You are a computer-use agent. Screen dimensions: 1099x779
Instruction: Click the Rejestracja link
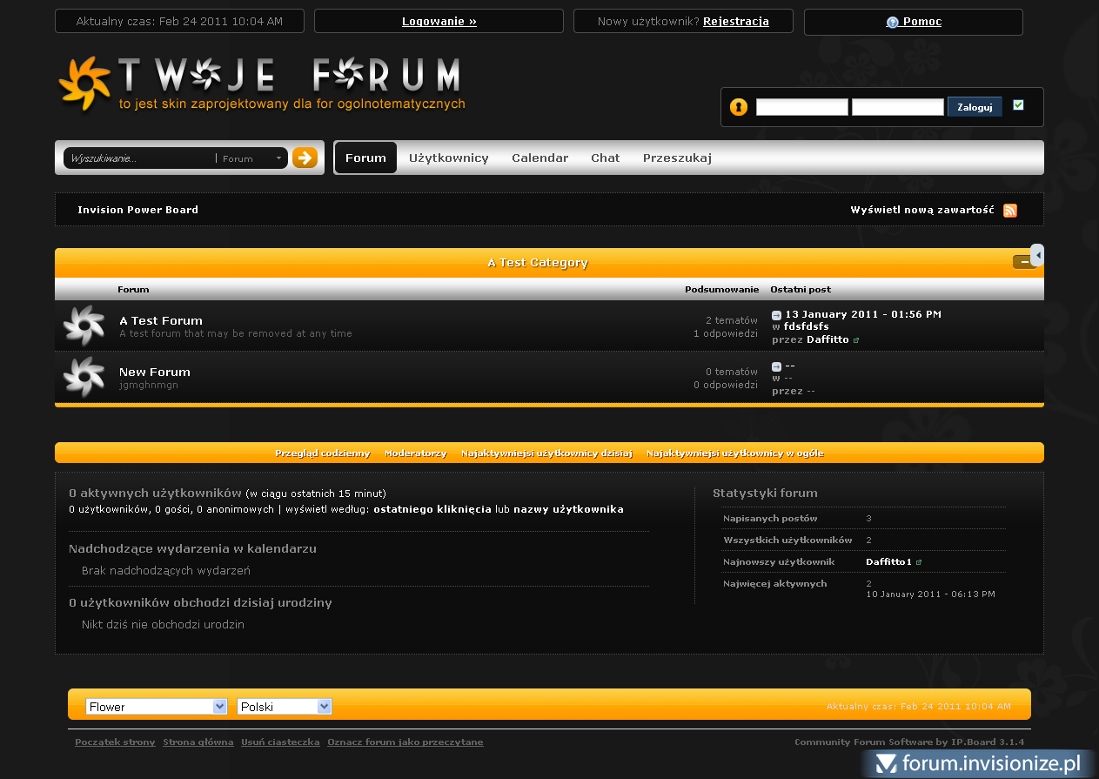click(x=736, y=22)
